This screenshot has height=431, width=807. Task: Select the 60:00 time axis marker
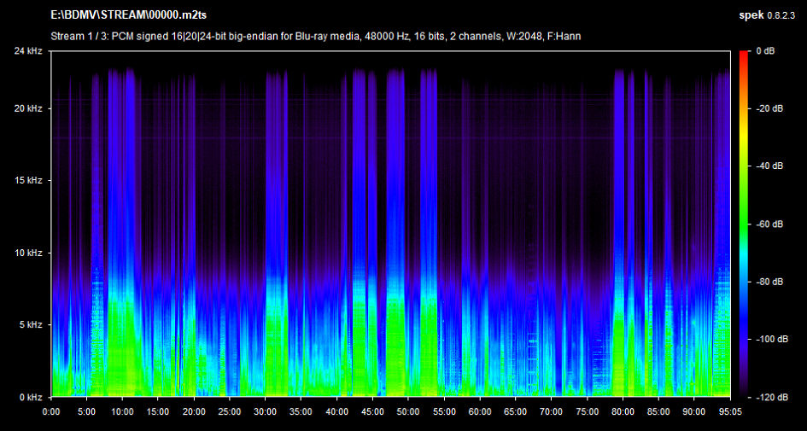(480, 411)
